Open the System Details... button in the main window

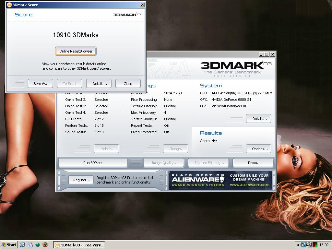coord(258,119)
